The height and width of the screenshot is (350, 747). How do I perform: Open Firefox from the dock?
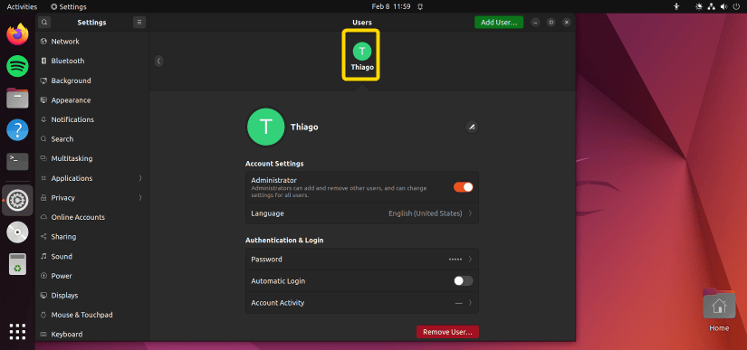(x=17, y=34)
